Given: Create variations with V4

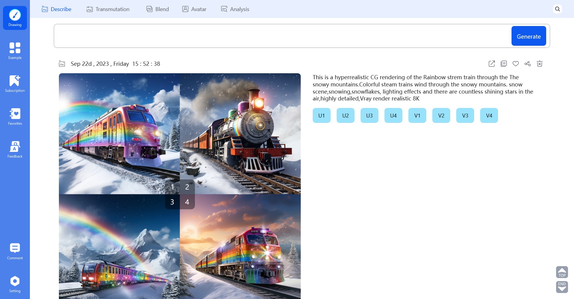Looking at the screenshot, I should (x=489, y=115).
